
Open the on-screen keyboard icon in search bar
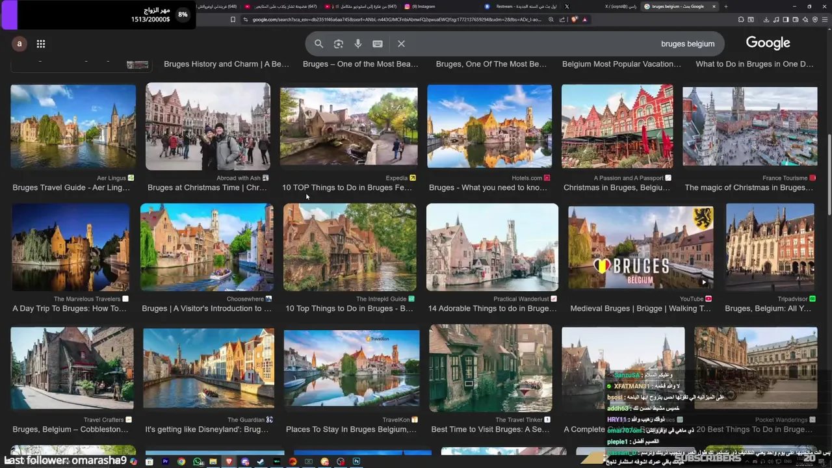pyautogui.click(x=378, y=44)
